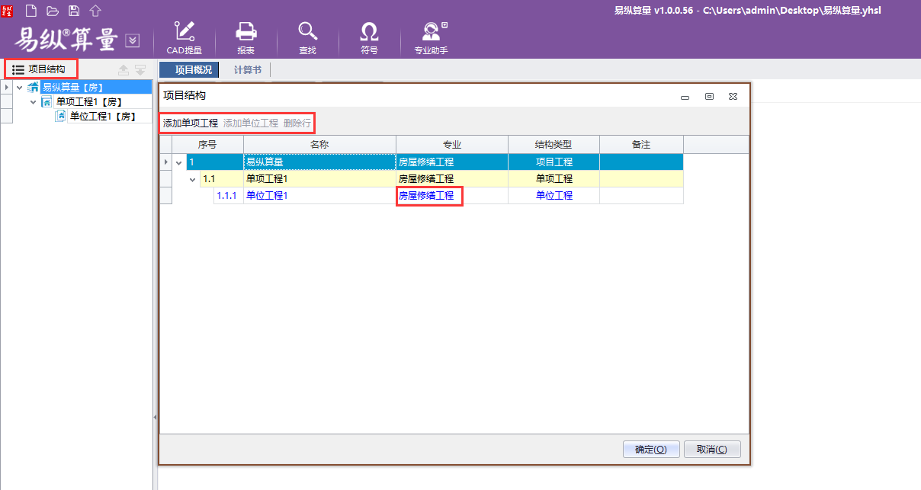The height and width of the screenshot is (490, 921).
Task: Expand the dropdown arrow beside the 易纵算量 logo
Action: (133, 40)
